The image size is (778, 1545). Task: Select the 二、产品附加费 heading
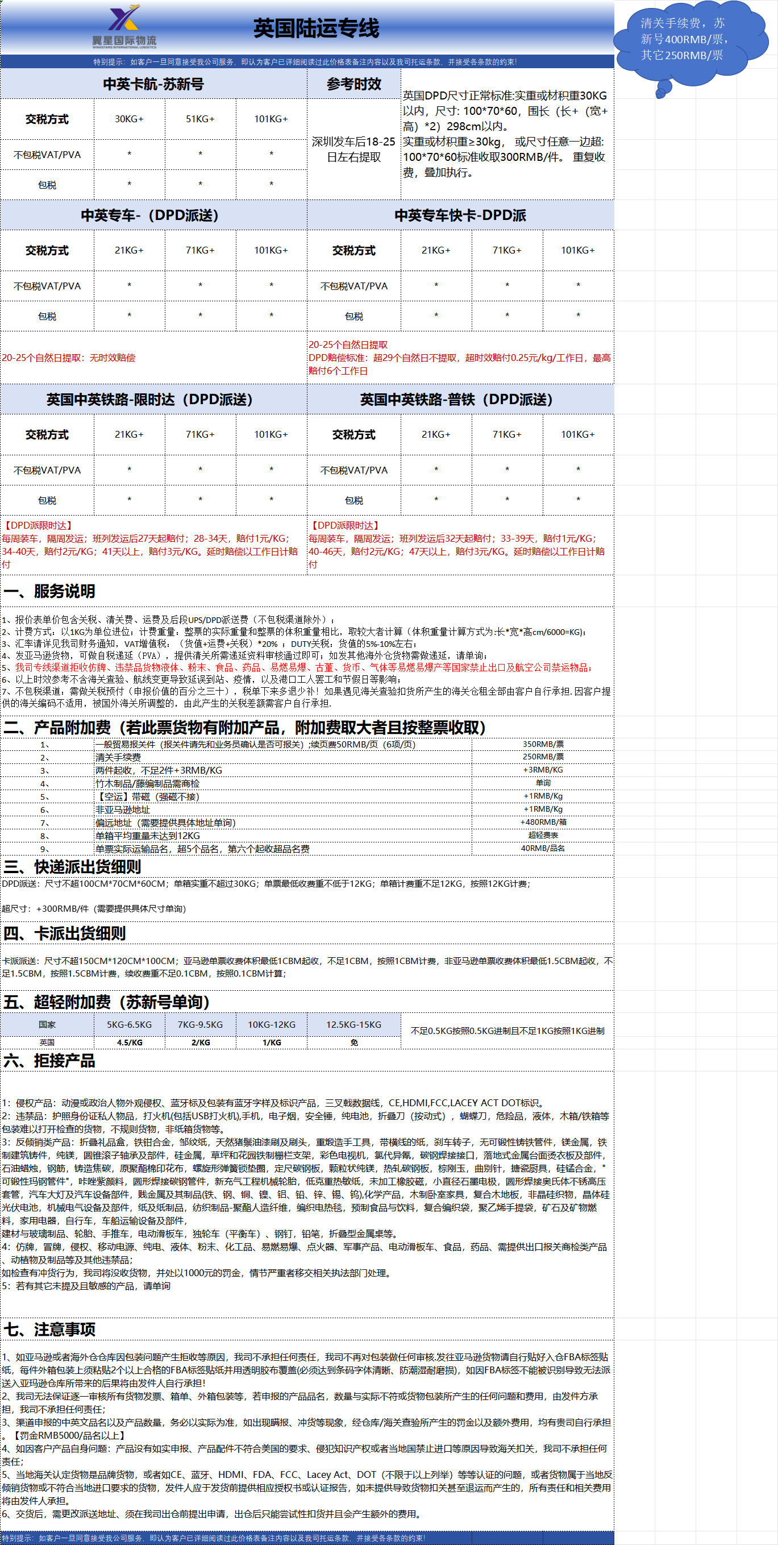pyautogui.click(x=245, y=728)
